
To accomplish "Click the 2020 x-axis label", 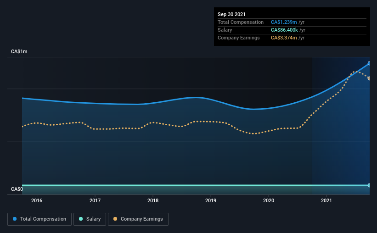I will tap(269, 200).
